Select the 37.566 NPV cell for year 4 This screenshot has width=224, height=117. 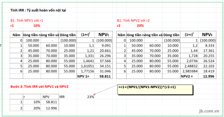pyautogui.click(x=104, y=61)
